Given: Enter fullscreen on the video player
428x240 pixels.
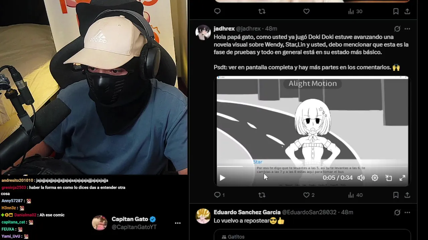Looking at the screenshot, I should (402, 178).
